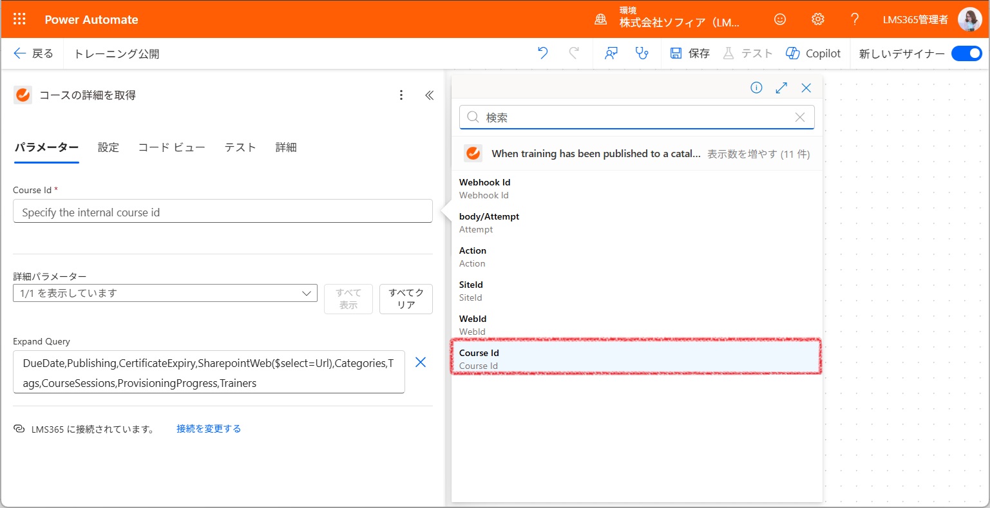Select the Course Id dynamic content item

click(x=636, y=358)
